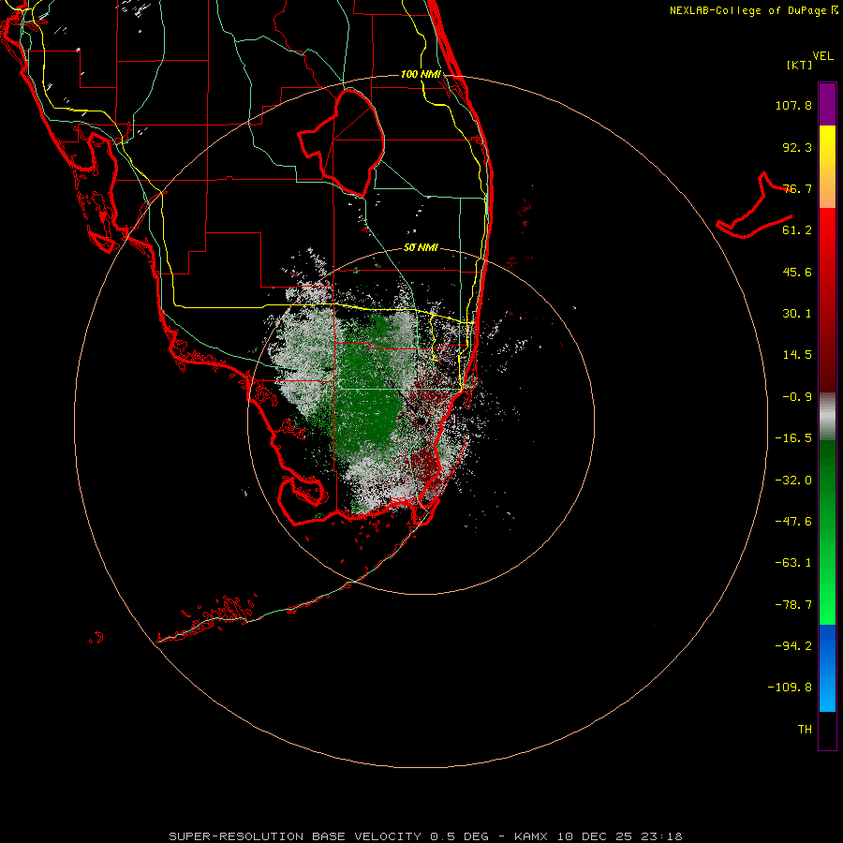This screenshot has height=843, width=843.
Task: Click the -47.6 velocity scale value
Action: [x=793, y=522]
